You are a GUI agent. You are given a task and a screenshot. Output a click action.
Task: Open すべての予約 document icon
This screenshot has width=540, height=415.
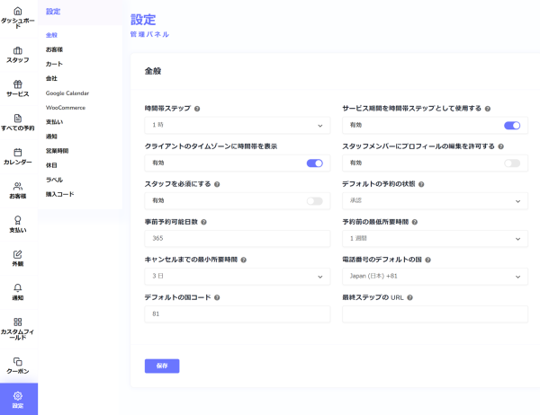click(18, 119)
